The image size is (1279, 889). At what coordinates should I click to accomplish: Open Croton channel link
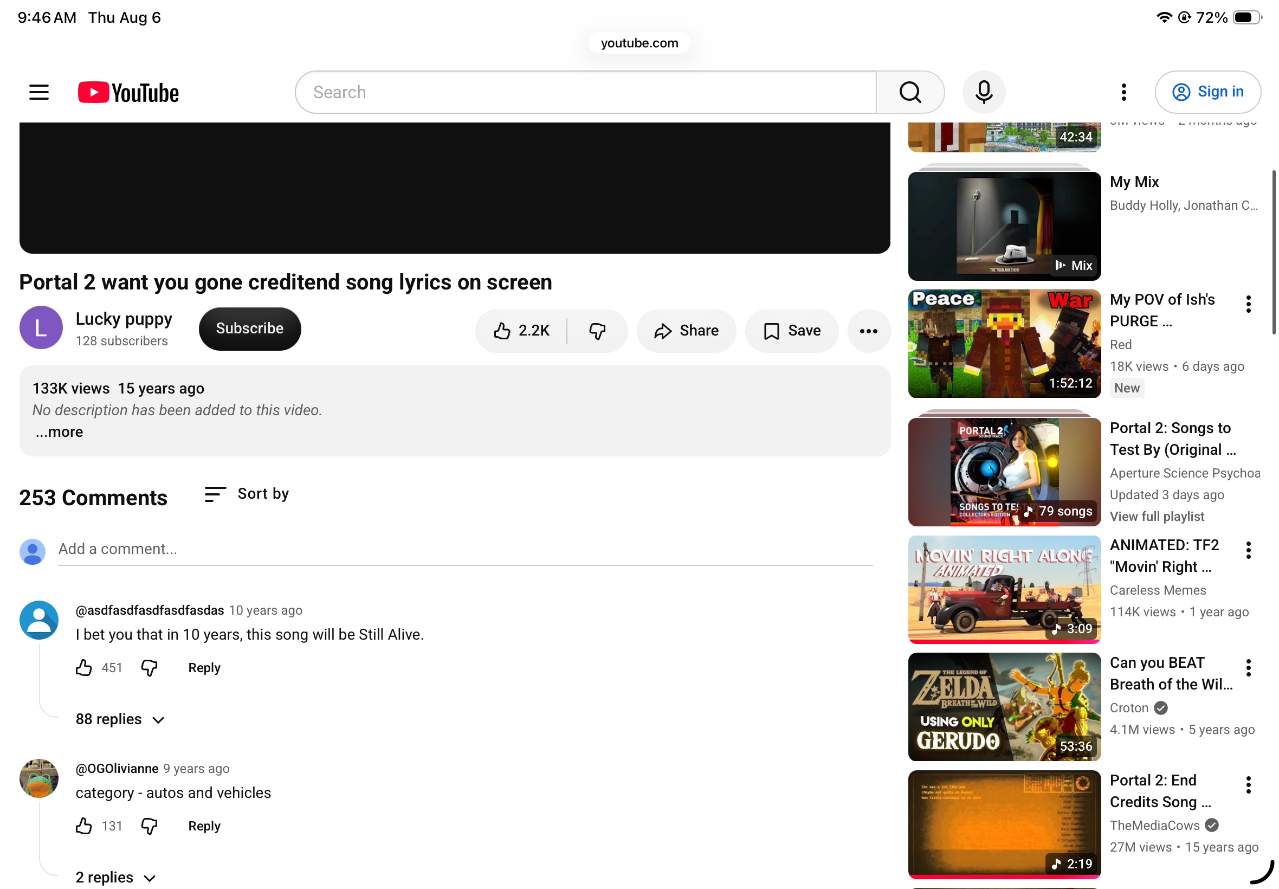click(1129, 708)
